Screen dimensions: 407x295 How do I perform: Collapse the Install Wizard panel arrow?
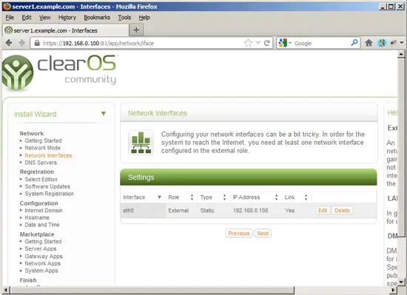104,114
